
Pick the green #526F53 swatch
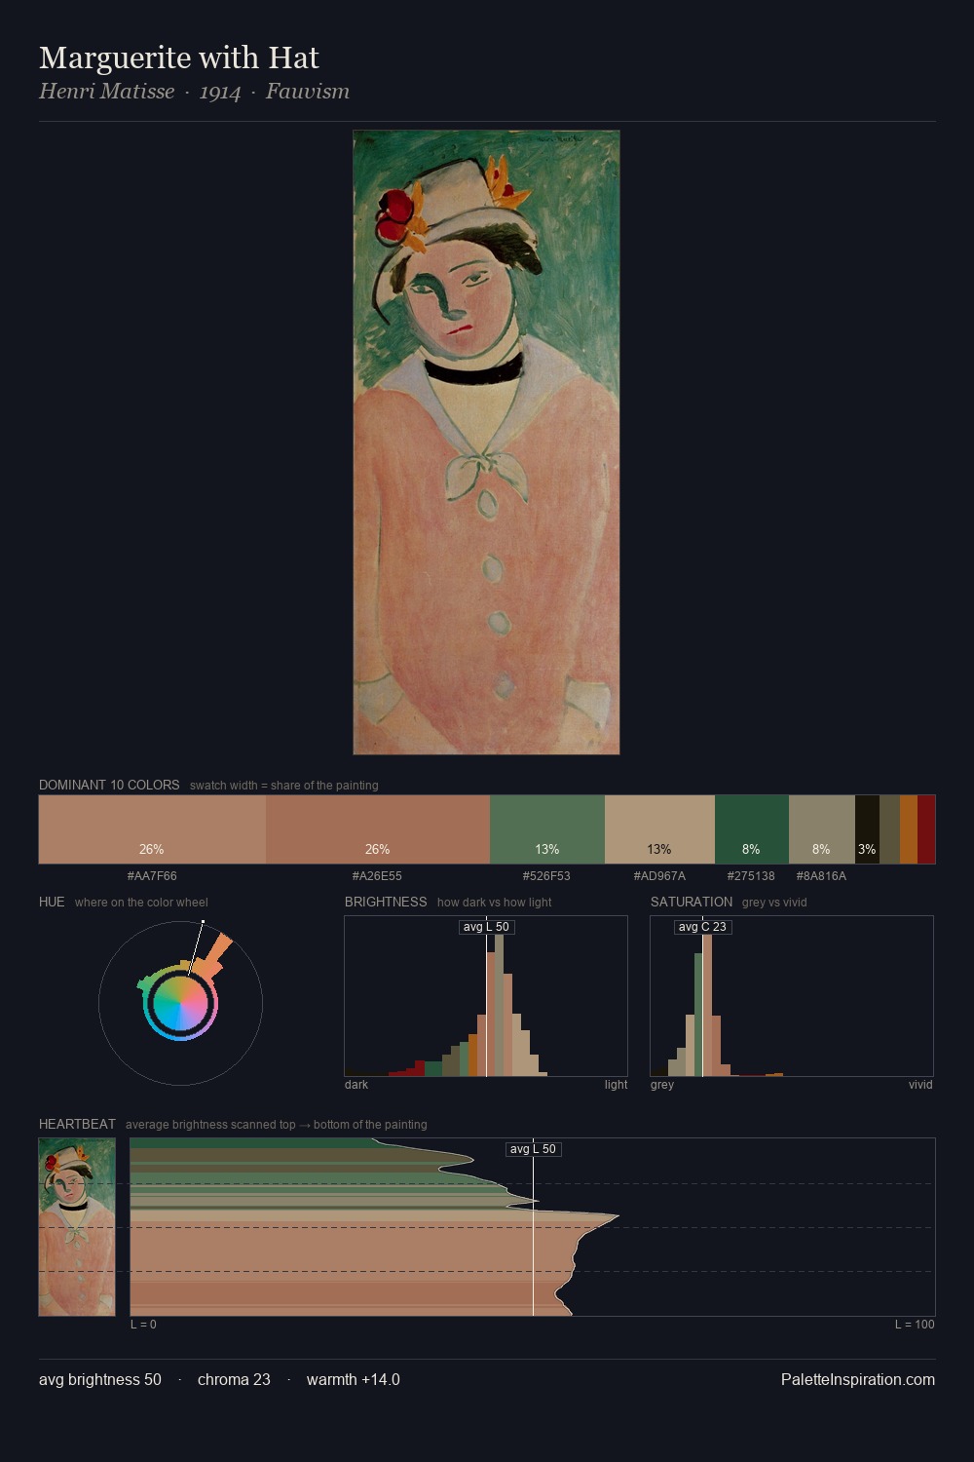tap(547, 829)
